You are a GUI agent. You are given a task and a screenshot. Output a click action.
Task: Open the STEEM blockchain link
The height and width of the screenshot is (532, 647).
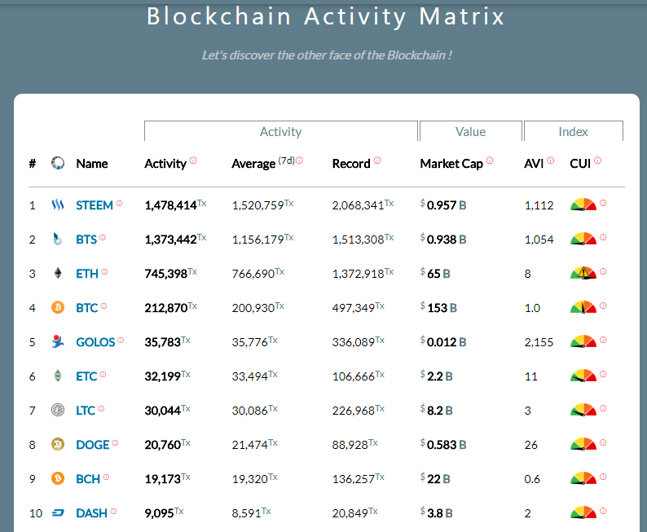pos(95,205)
